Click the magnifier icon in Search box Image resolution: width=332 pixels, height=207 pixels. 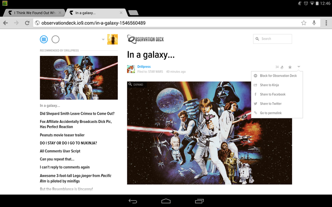click(257, 39)
